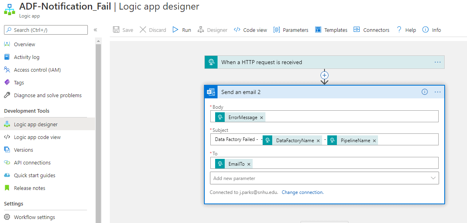Select the PipelineName token
The height and width of the screenshot is (223, 467).
(x=352, y=140)
